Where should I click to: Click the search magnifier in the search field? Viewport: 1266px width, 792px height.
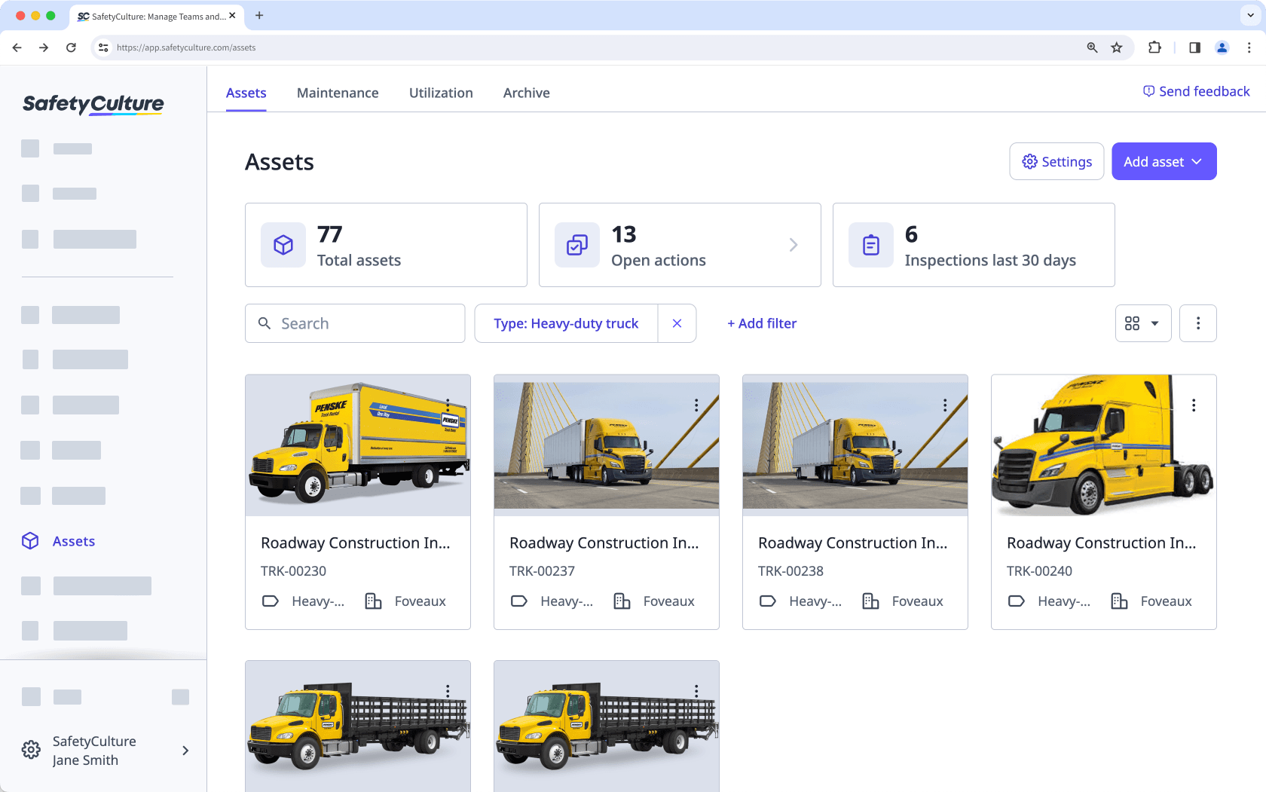tap(265, 323)
